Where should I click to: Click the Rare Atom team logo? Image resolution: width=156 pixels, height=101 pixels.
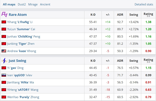coord(4,15)
